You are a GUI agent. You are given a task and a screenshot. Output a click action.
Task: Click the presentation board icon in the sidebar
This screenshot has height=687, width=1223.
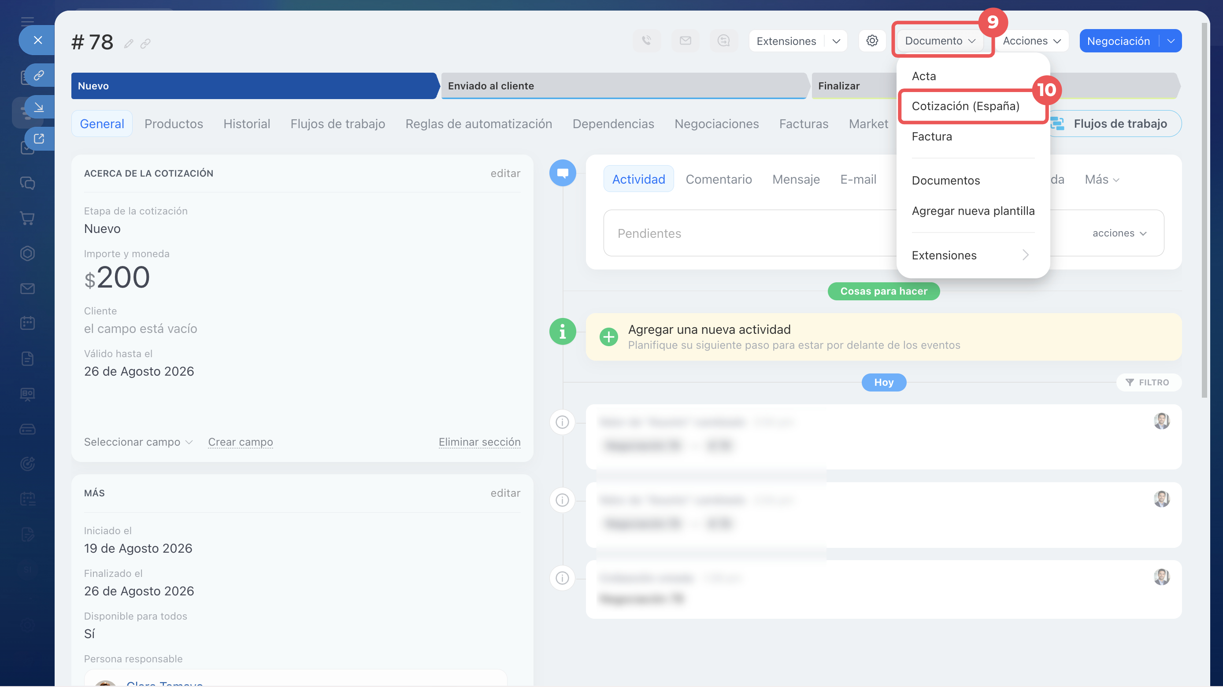pyautogui.click(x=28, y=394)
